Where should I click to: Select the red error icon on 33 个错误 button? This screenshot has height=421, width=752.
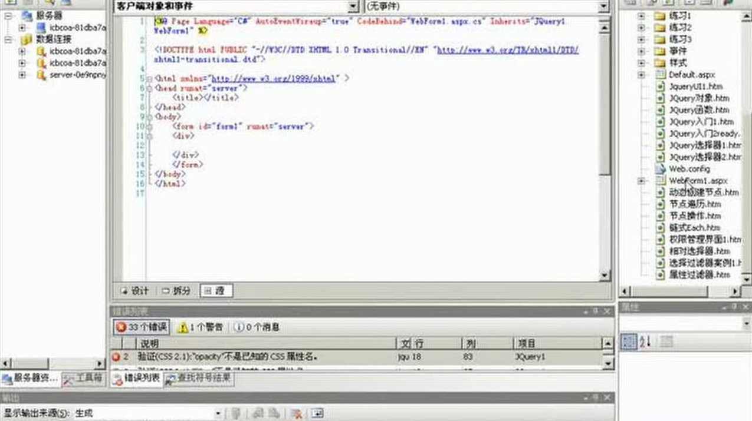coord(120,327)
